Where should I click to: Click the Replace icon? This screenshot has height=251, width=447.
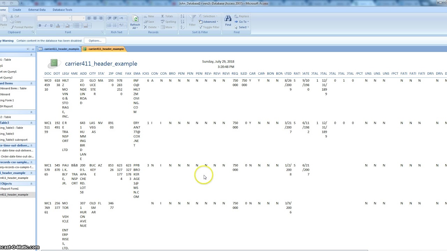click(x=236, y=16)
